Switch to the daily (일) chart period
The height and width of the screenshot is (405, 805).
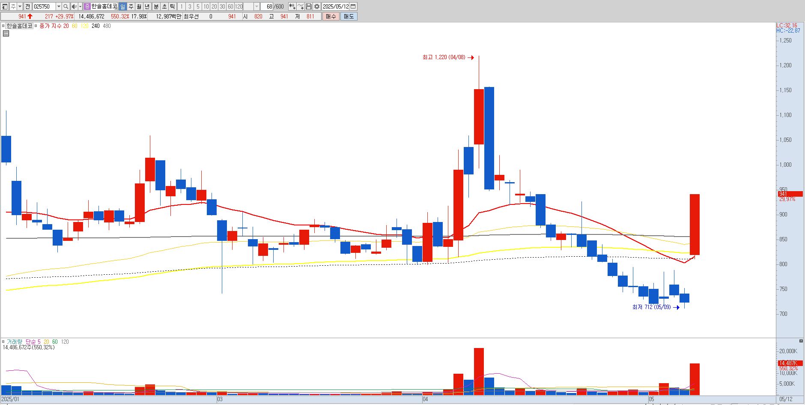[123, 6]
